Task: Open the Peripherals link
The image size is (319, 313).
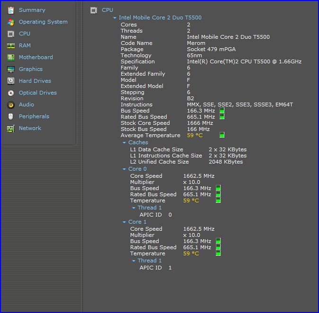Action: pos(34,116)
